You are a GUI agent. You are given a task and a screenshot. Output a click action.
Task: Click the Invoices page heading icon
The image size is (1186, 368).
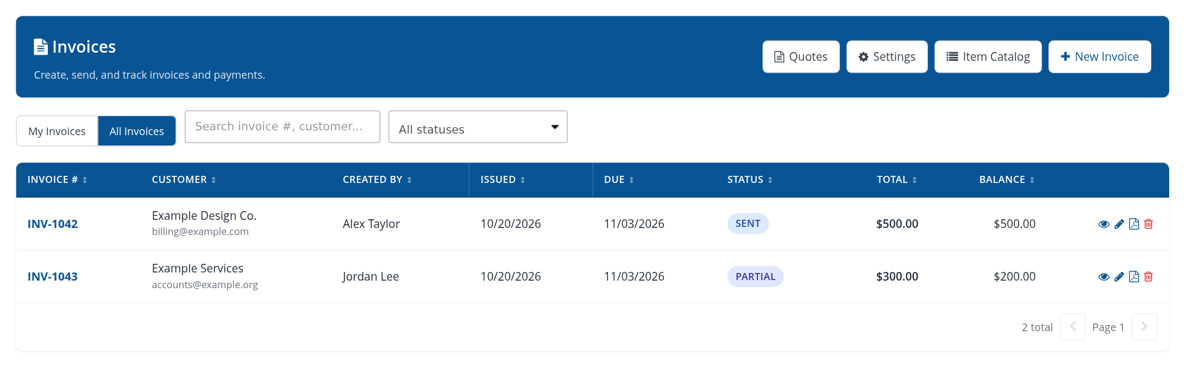tap(41, 47)
